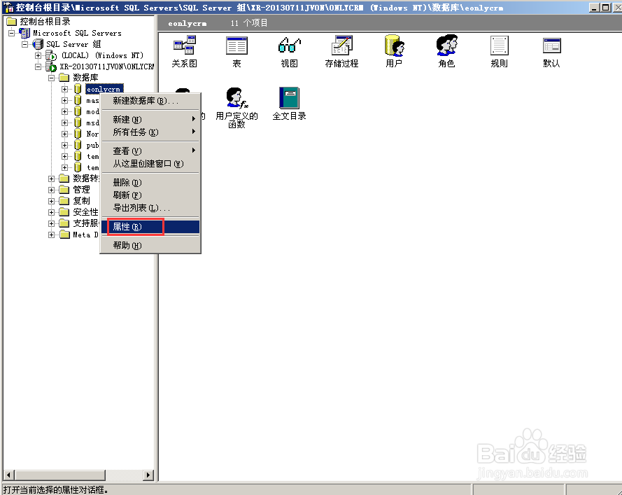Click the 管理 folder icon
The width and height of the screenshot is (622, 495).
(64, 190)
